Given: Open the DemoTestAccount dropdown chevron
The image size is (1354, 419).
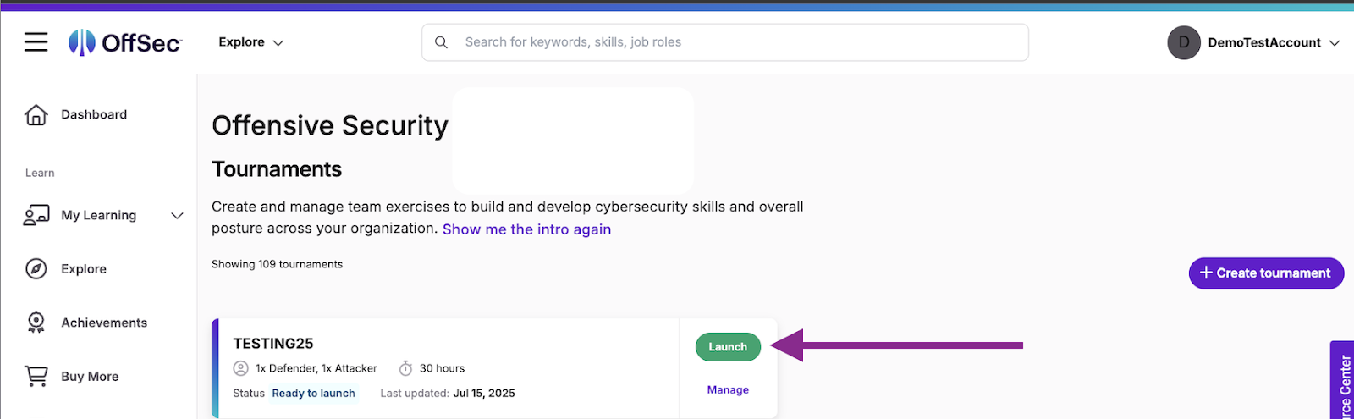Looking at the screenshot, I should (x=1335, y=43).
